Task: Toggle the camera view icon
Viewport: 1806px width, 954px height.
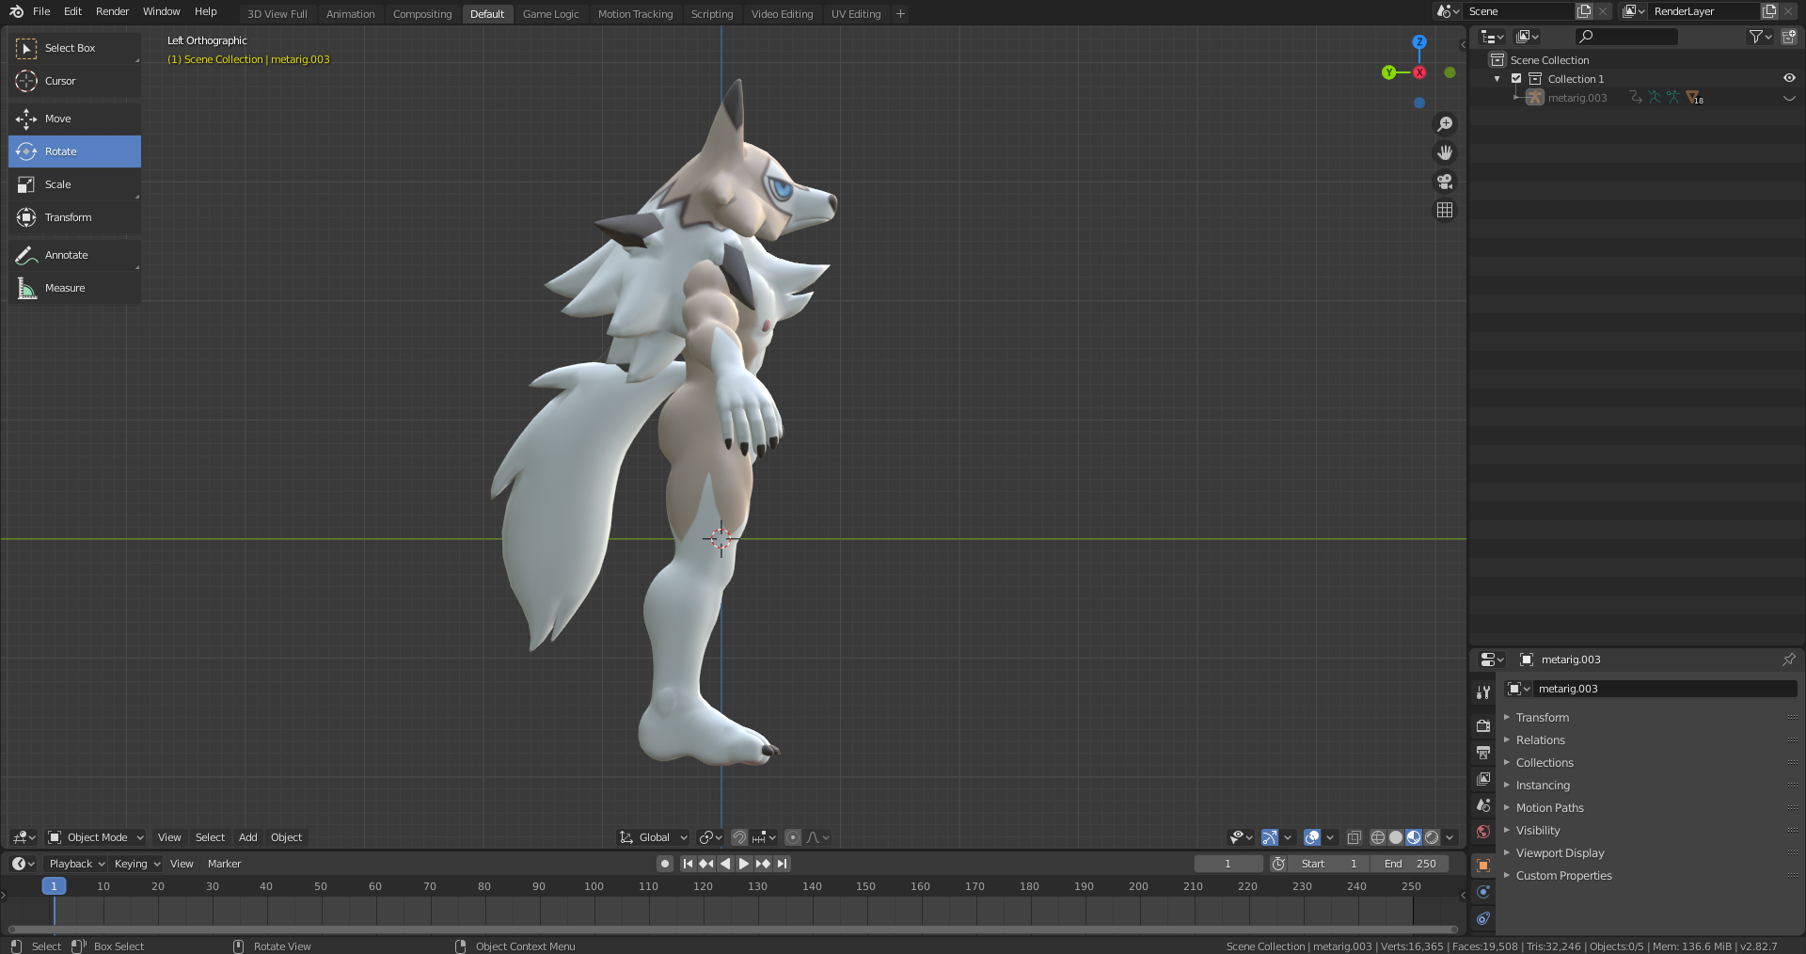Action: coord(1445,182)
